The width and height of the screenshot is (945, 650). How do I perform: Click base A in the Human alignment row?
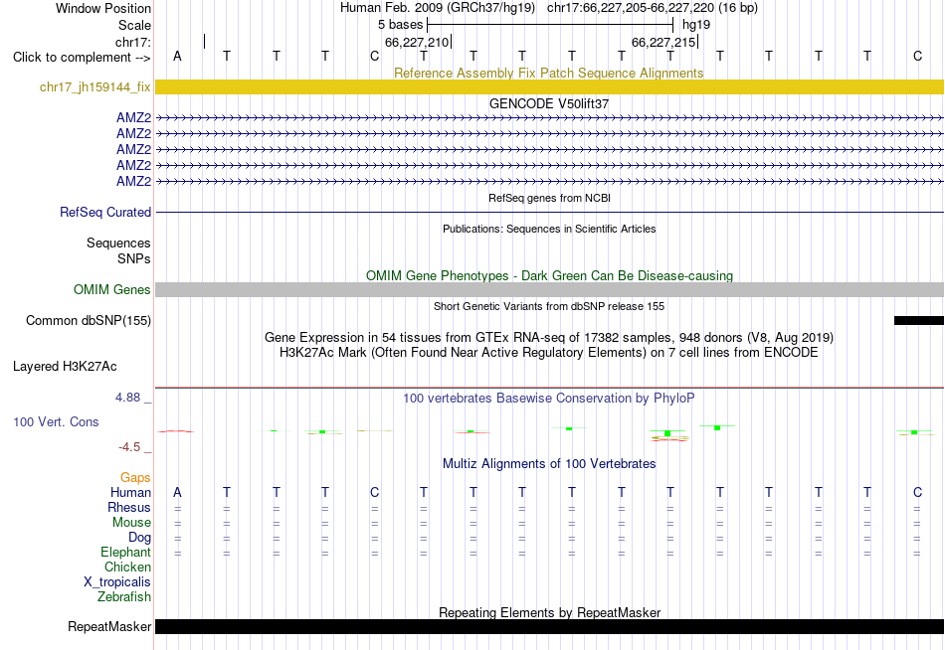pos(177,492)
